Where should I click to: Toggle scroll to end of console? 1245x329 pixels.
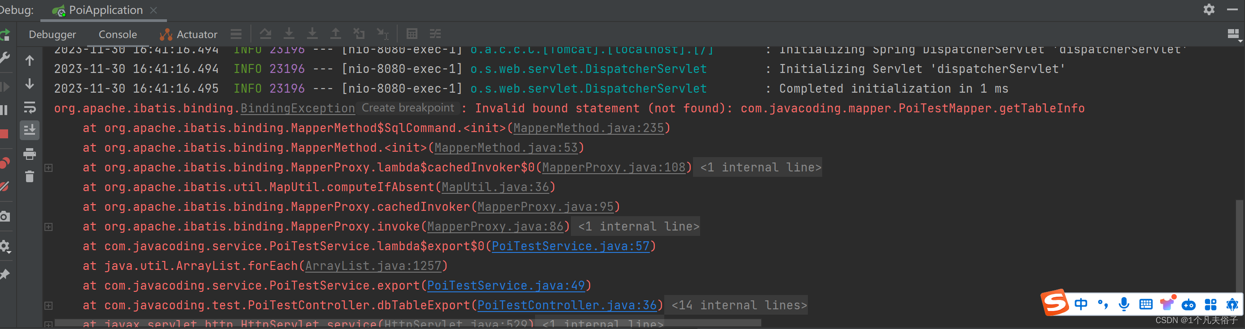click(x=30, y=130)
